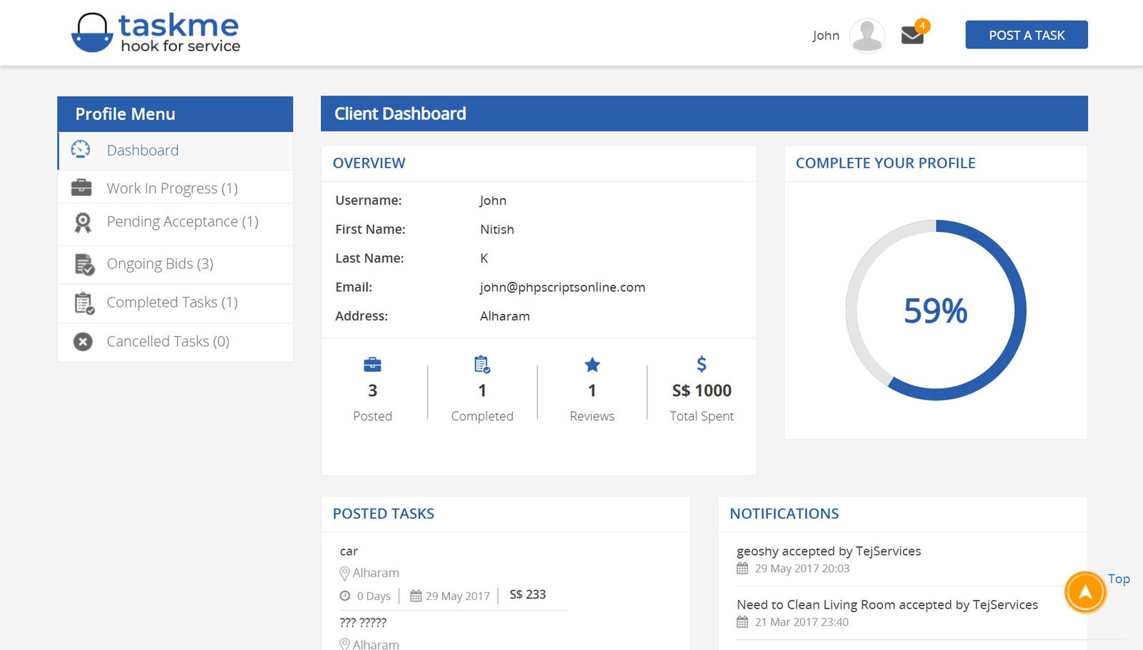Click the hook for service tagline

181,46
